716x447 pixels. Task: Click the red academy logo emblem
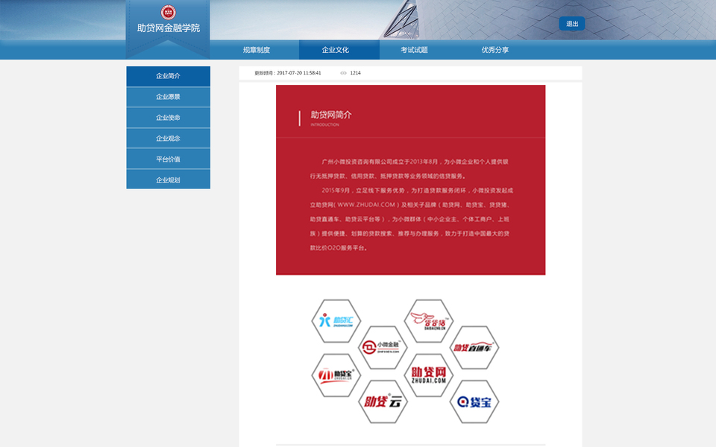pos(168,13)
